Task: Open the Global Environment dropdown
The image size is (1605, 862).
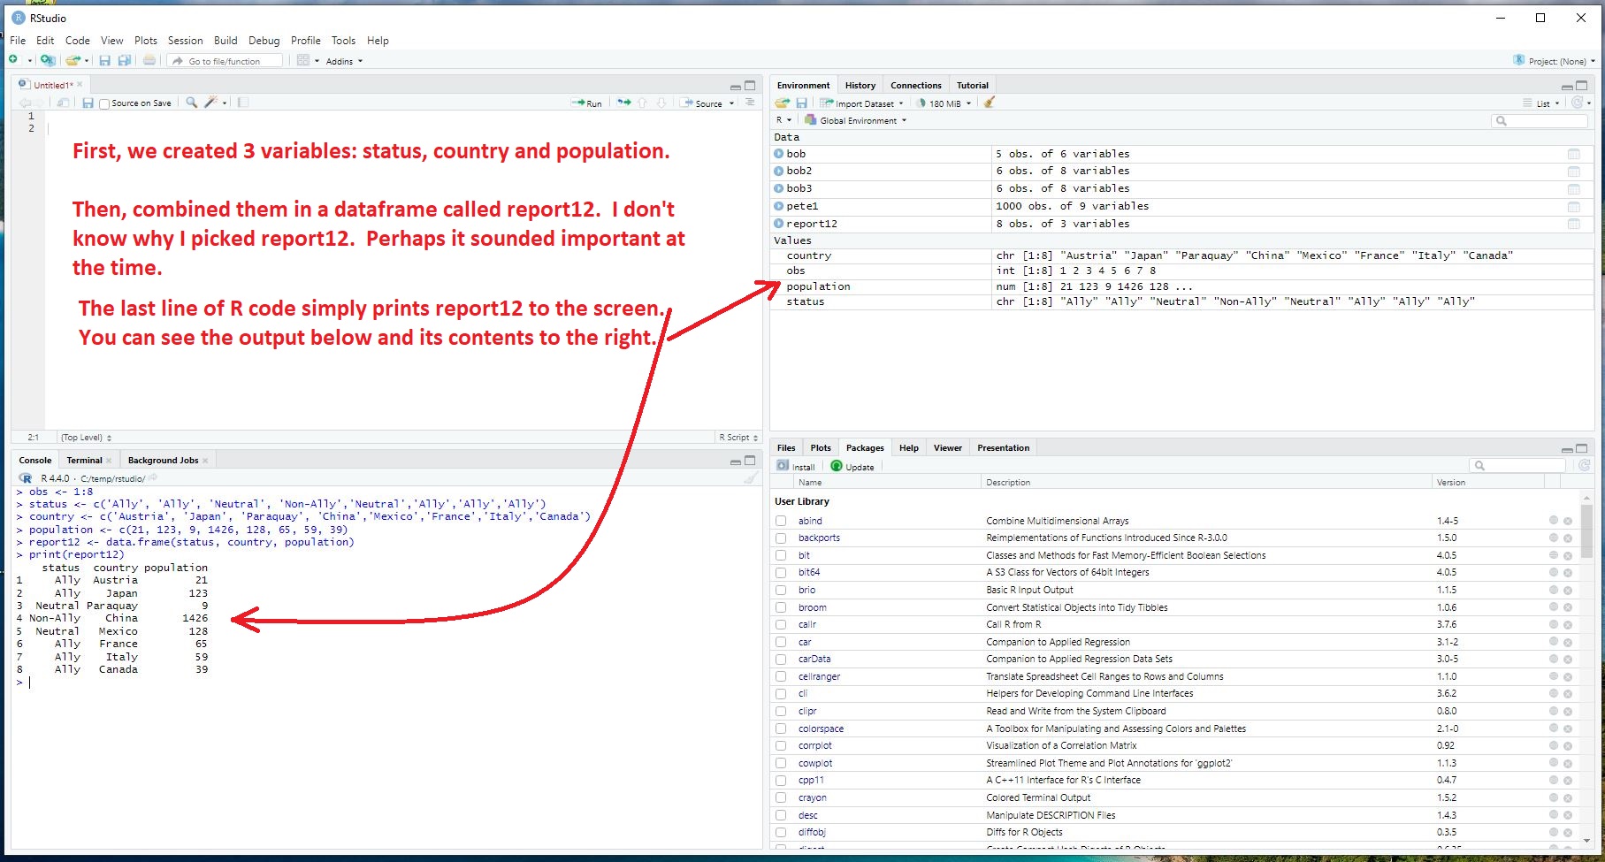Action: click(x=856, y=120)
